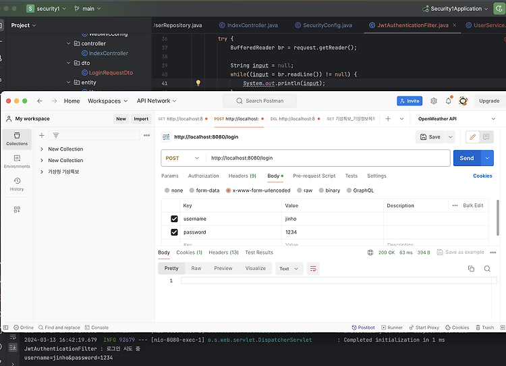Open Postbot in status bar

pos(364,328)
